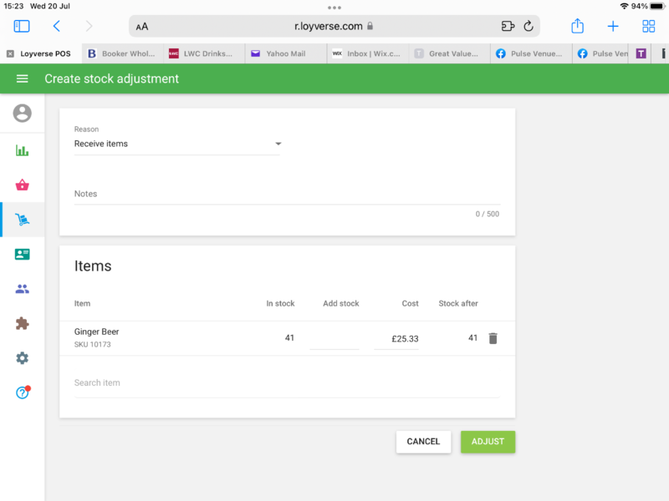The height and width of the screenshot is (501, 669).
Task: Open the hamburger navigation menu
Action: point(23,78)
